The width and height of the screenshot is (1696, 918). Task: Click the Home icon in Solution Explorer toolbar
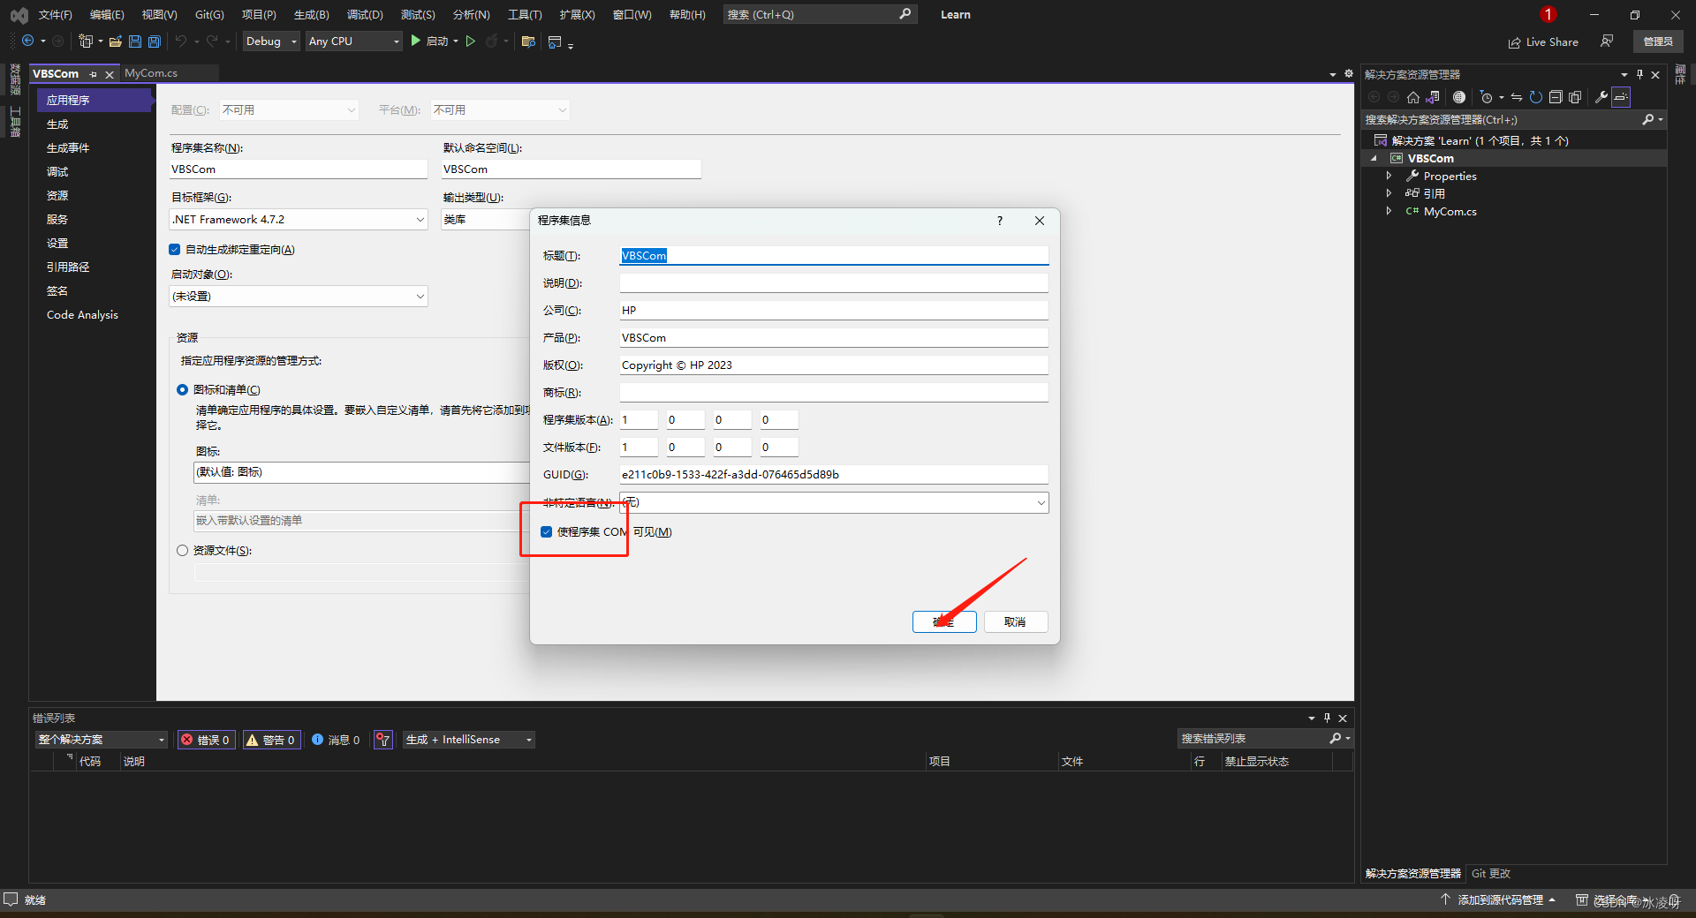point(1412,97)
